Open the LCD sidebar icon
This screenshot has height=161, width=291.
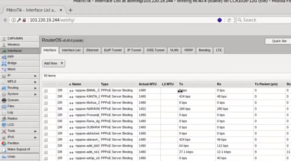(4, 125)
